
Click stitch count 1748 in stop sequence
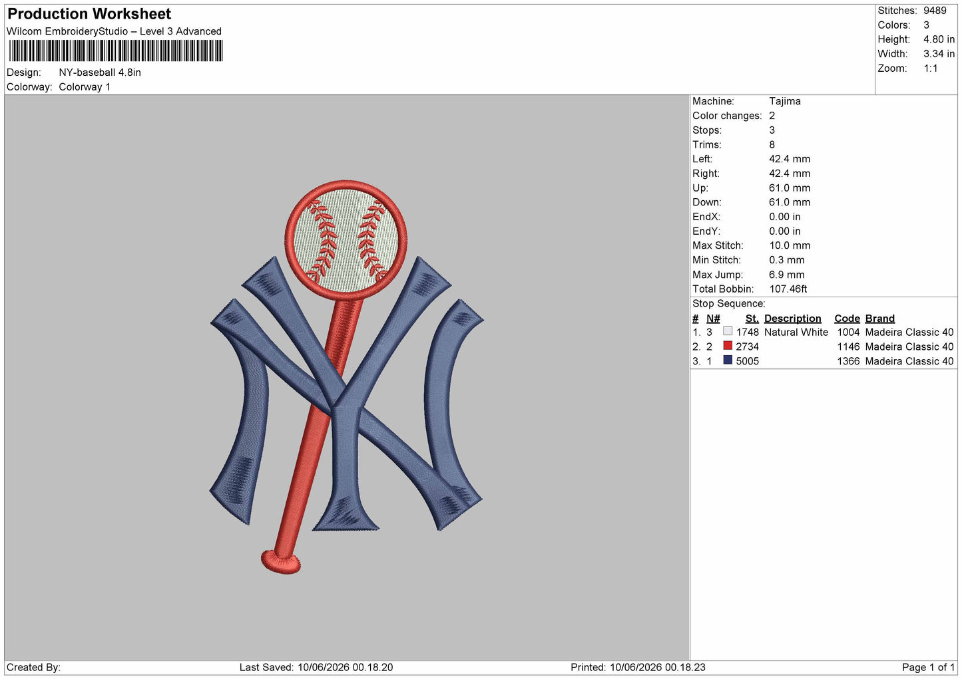coord(748,333)
